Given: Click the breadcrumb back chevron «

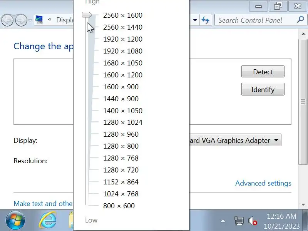Looking at the screenshot, I should click(50, 20).
